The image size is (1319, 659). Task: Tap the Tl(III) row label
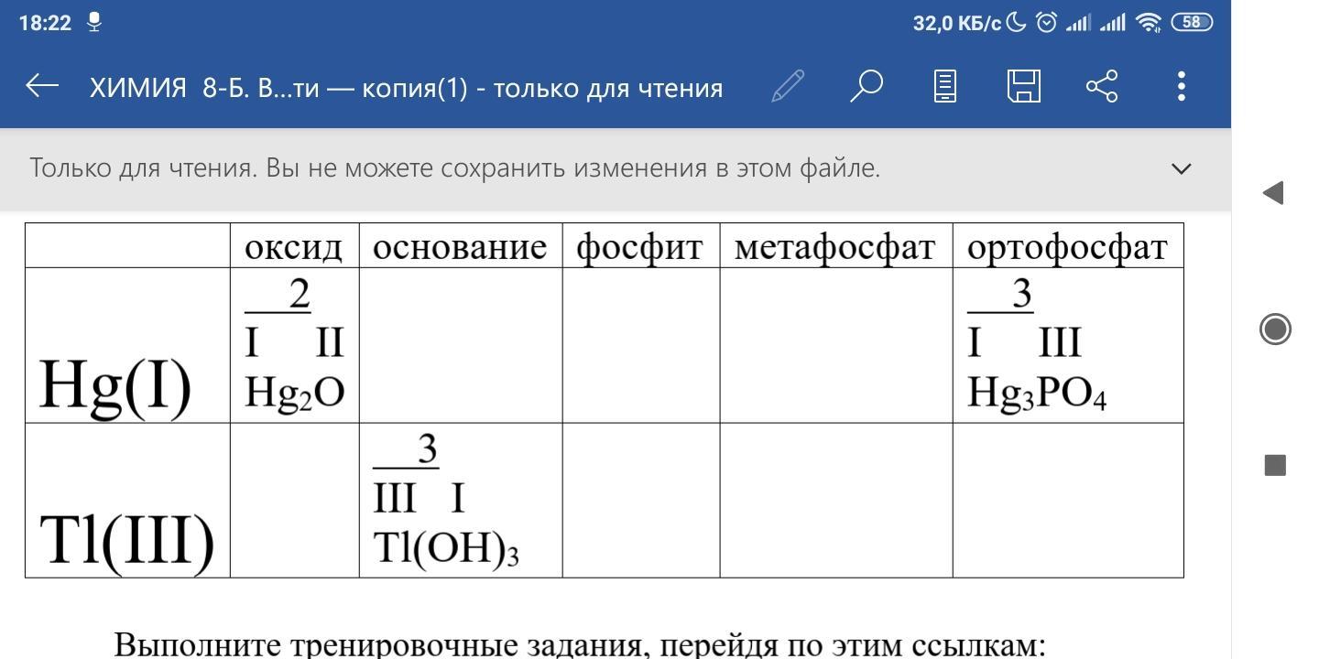tap(127, 538)
